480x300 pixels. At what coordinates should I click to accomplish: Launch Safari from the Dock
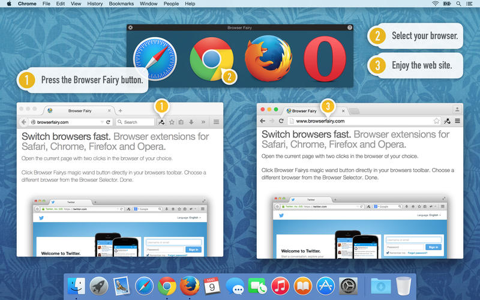(x=144, y=286)
